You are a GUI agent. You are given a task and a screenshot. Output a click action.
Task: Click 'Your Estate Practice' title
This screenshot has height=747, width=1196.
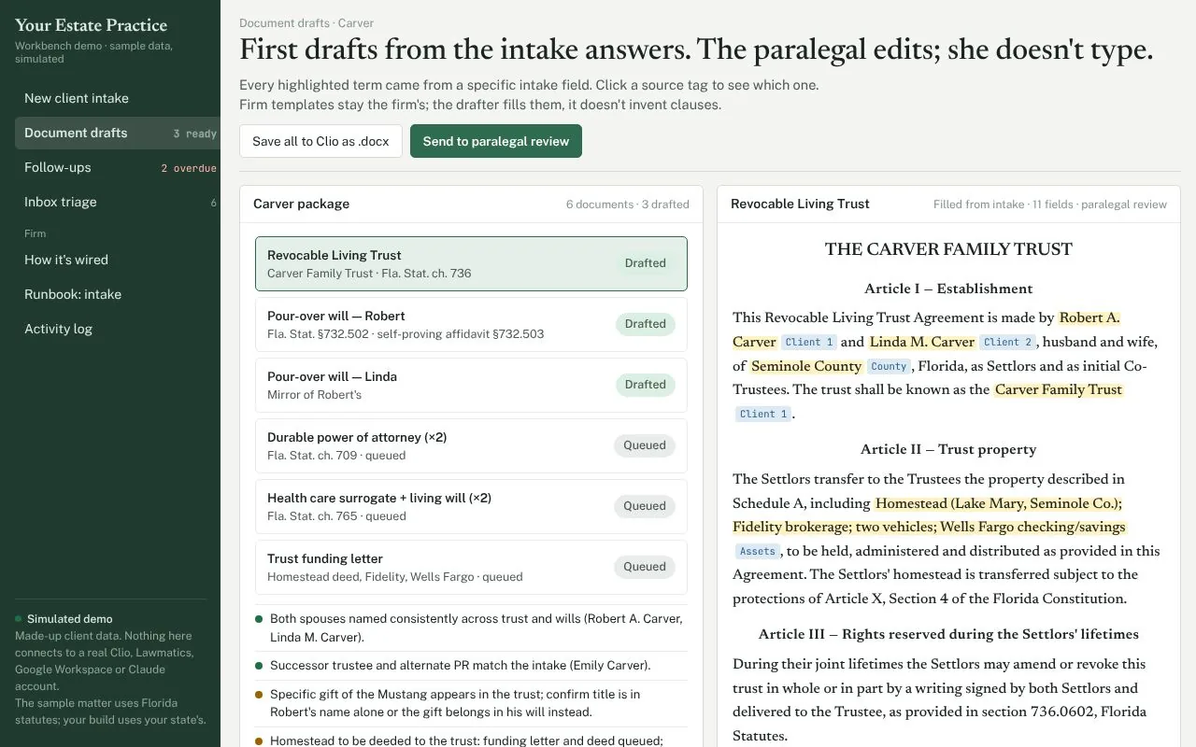coord(92,25)
